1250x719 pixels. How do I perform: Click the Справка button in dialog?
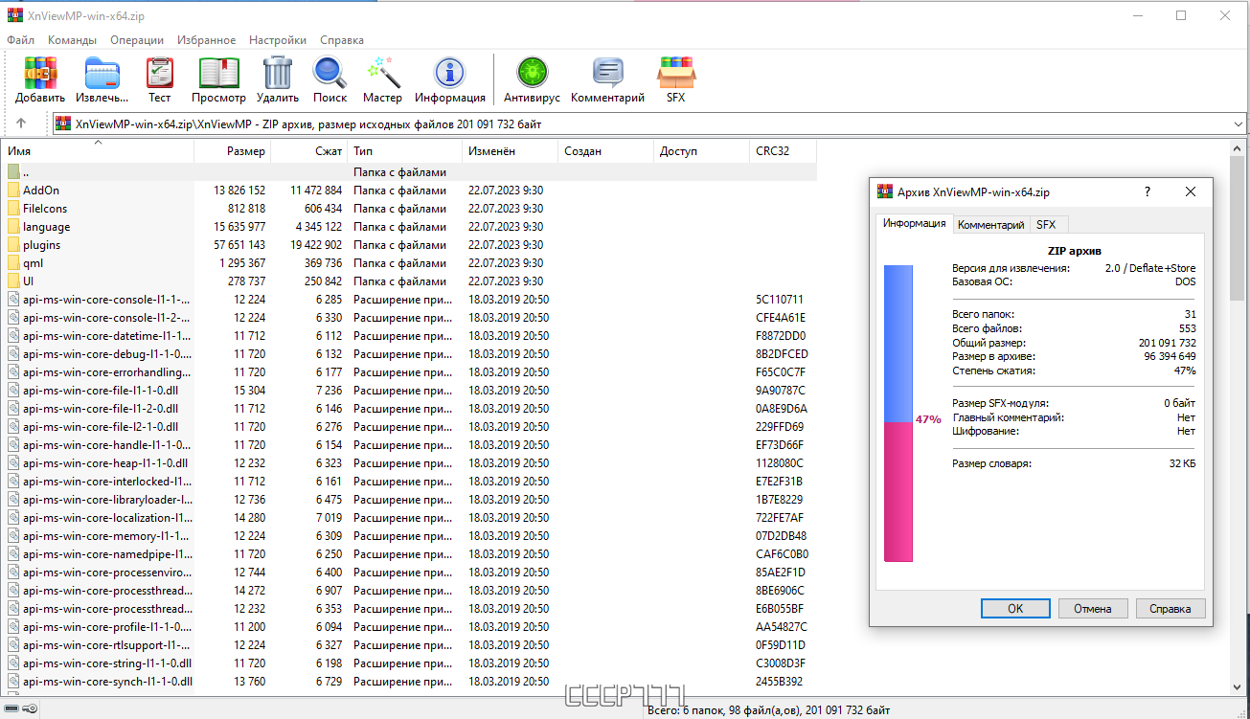click(1170, 609)
